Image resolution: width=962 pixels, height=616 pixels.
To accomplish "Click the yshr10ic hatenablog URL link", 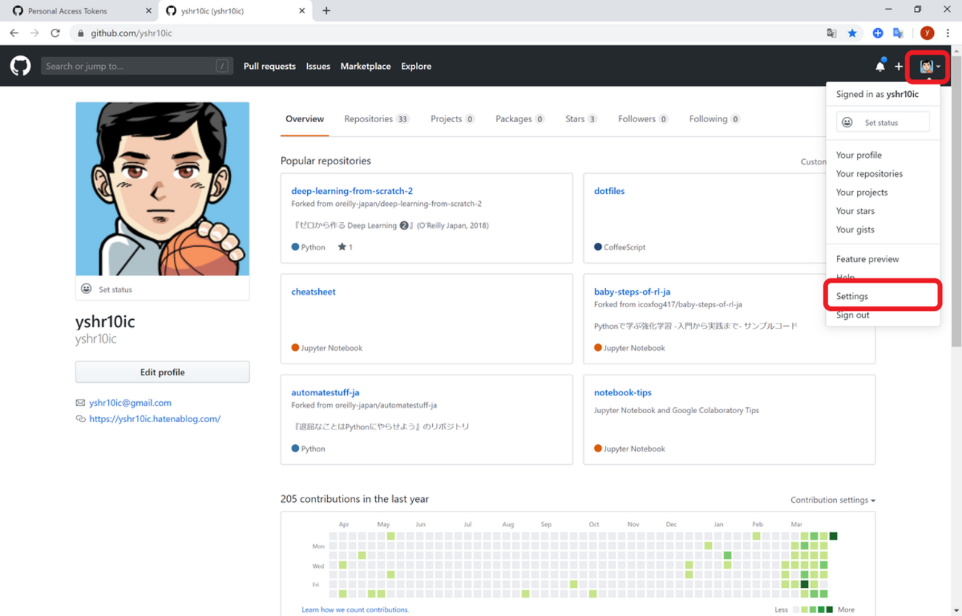I will point(155,418).
